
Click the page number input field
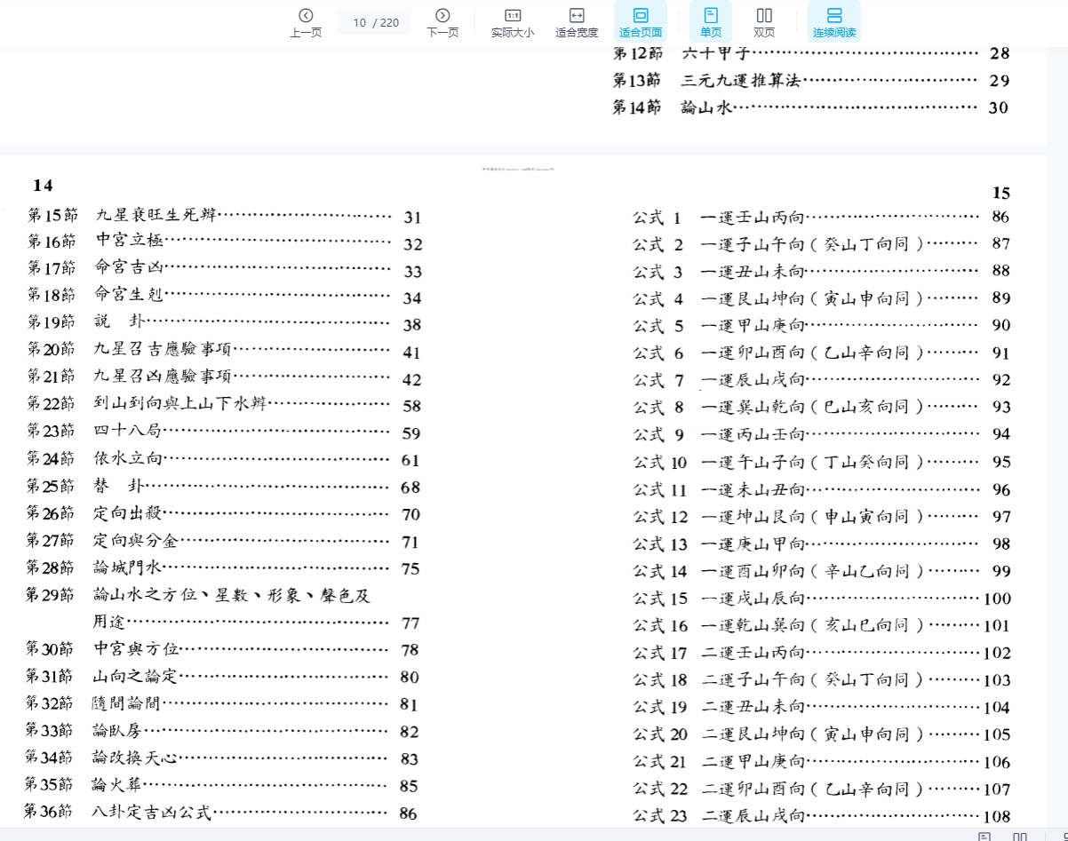[x=373, y=22]
